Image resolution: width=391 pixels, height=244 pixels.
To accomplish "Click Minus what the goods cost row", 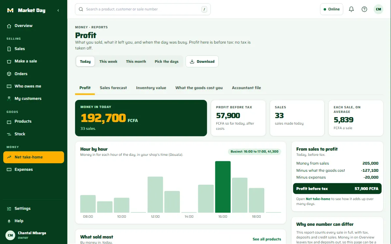I will (337, 170).
